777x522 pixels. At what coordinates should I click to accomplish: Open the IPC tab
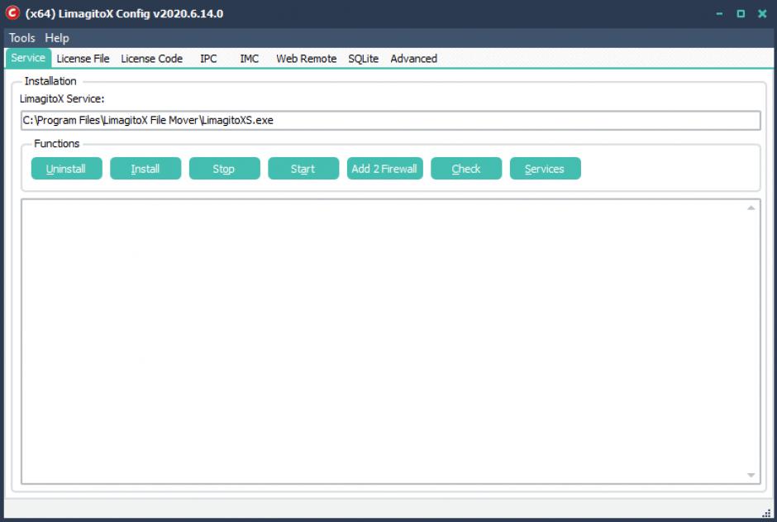click(208, 59)
